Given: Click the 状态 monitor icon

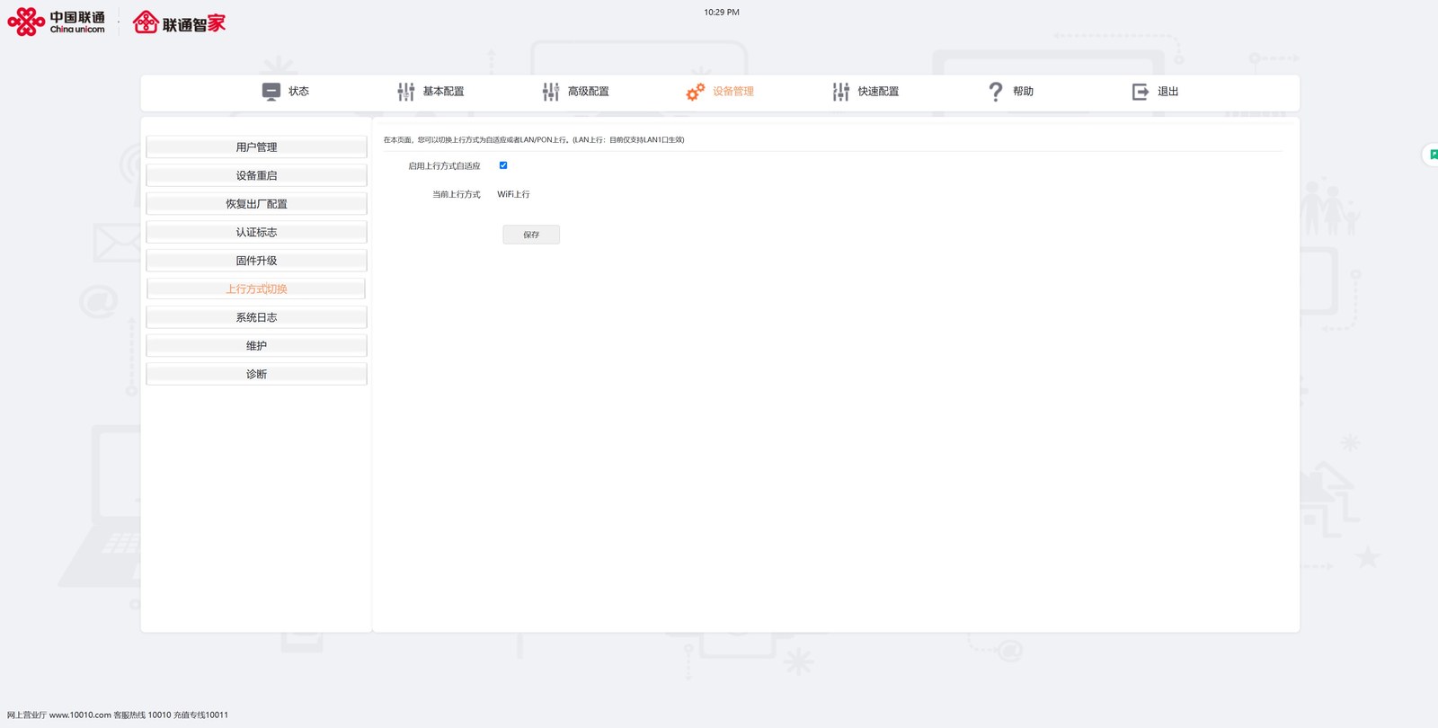Looking at the screenshot, I should (271, 92).
